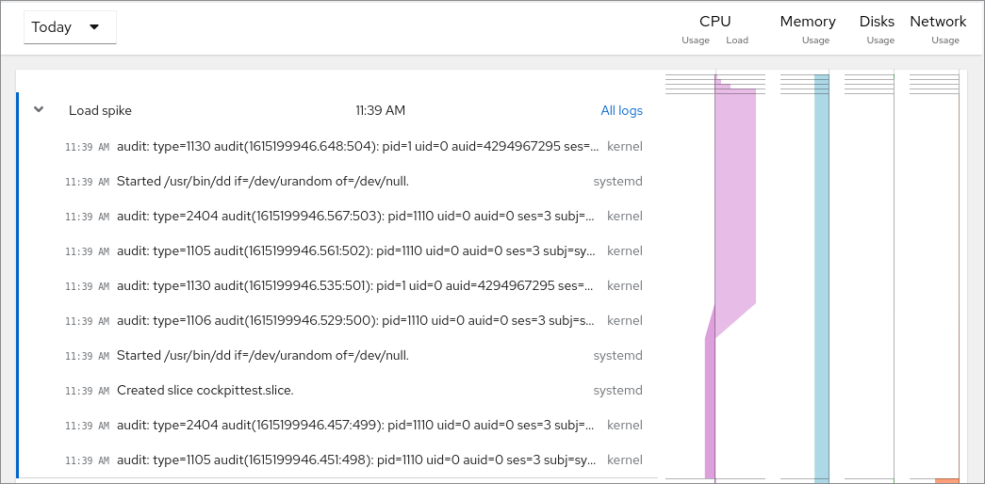985x484 pixels.
Task: Open the Today date range dropdown
Action: point(70,27)
